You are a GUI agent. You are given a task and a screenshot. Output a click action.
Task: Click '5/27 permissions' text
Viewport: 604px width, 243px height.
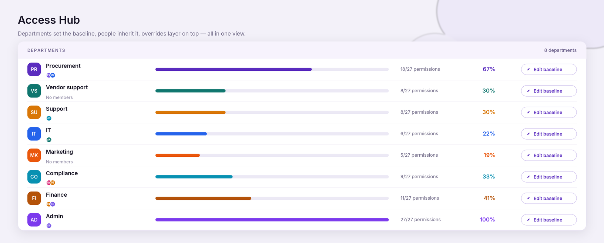click(419, 155)
